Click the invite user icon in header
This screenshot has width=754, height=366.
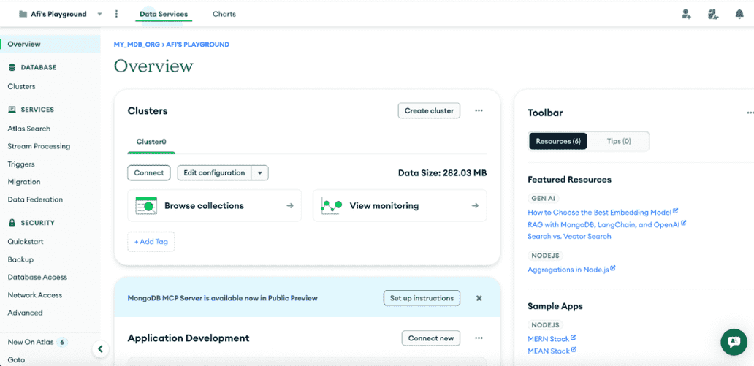click(x=685, y=14)
